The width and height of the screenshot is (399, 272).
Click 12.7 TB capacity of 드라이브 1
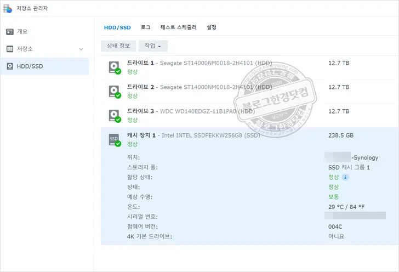coord(339,63)
